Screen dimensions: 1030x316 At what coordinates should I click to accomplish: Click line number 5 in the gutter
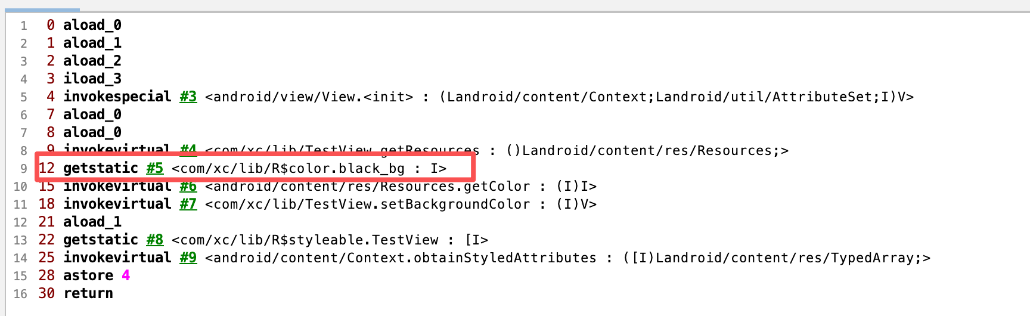pos(23,97)
